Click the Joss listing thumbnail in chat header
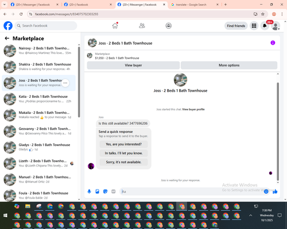 pos(92,43)
